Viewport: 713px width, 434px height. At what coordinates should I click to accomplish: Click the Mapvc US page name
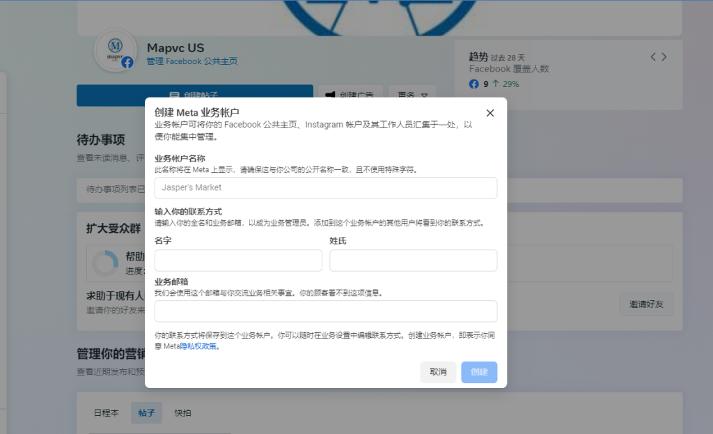175,48
